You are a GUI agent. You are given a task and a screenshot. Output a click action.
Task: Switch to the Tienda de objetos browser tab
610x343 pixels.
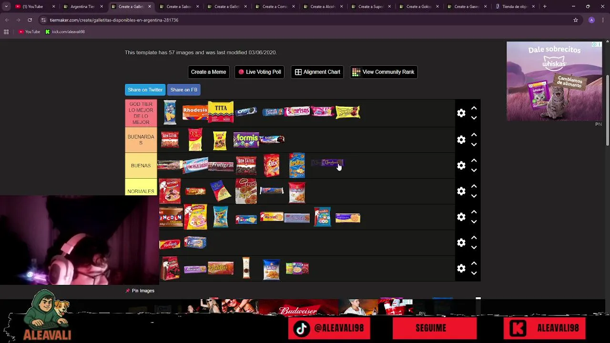coord(515,7)
